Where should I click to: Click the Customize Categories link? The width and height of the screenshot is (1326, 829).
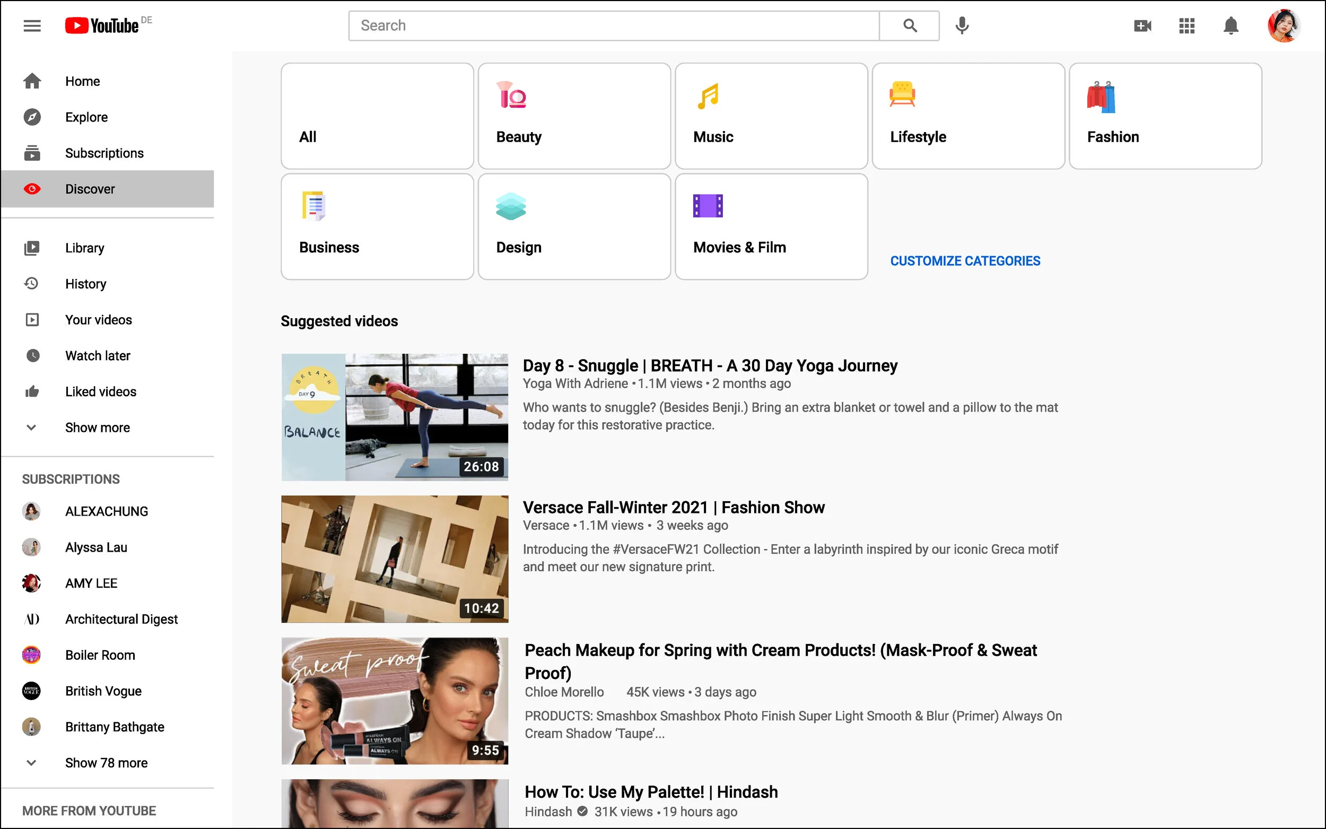[x=965, y=261]
